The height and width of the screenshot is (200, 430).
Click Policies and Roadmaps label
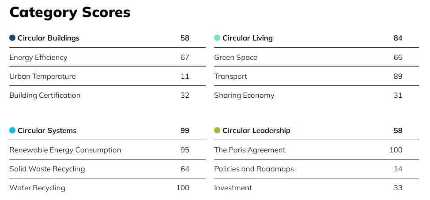(x=254, y=169)
